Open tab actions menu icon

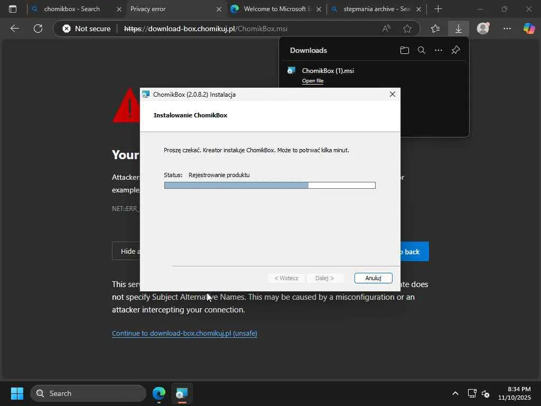tap(13, 9)
